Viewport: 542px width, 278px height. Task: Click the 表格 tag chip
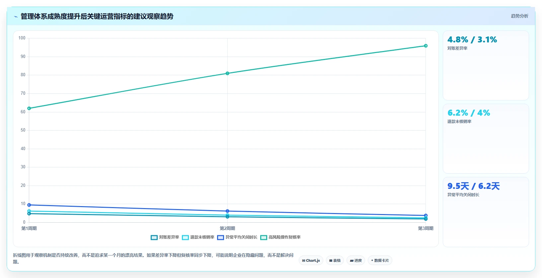point(335,260)
